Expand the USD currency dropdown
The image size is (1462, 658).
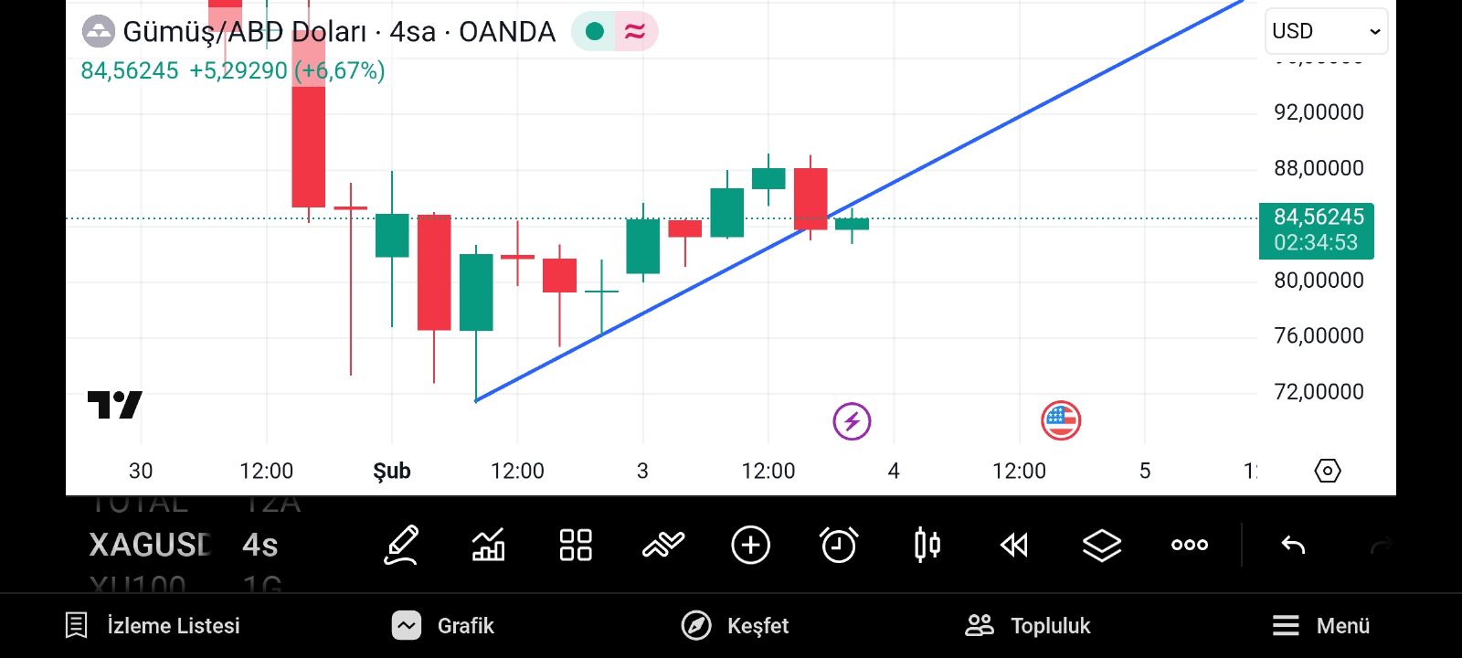[x=1326, y=31]
